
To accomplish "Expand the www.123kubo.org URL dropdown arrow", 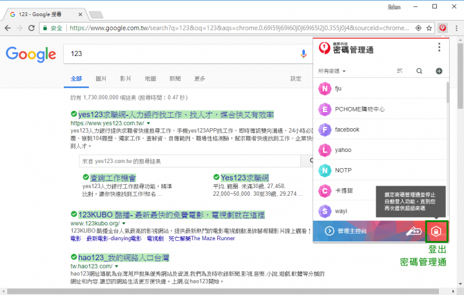I will tap(124, 224).
